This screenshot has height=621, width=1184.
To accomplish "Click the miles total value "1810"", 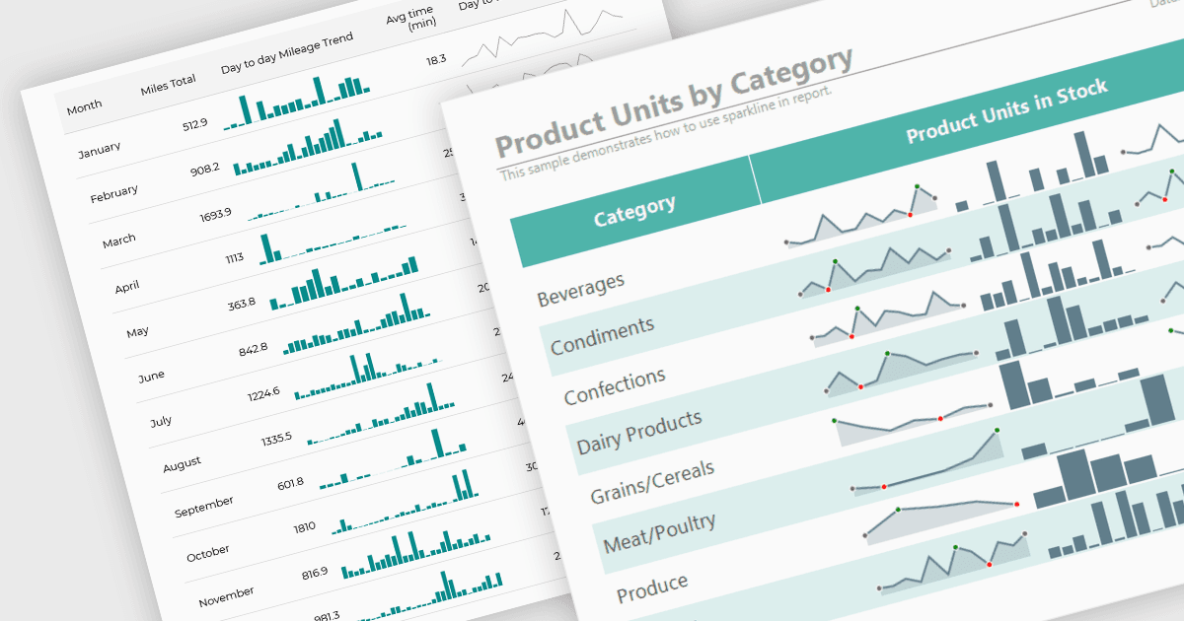I will tap(304, 526).
